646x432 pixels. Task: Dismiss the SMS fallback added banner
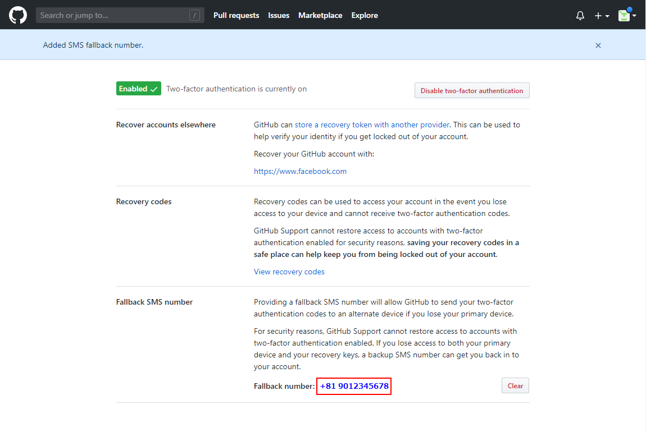[598, 45]
